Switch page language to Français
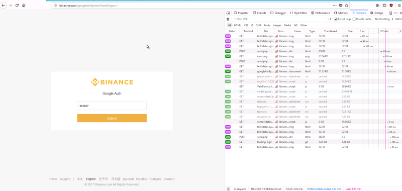Screen dimensions: 402x191 155,179
